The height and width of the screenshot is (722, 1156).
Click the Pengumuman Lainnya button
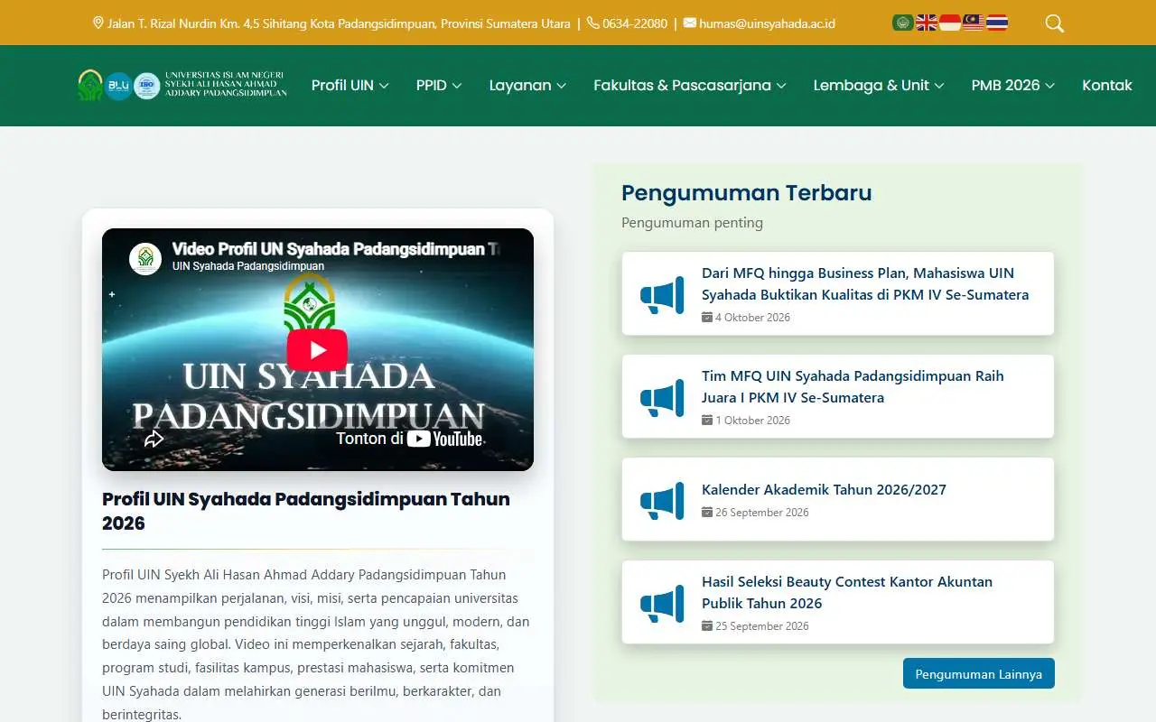[979, 673]
